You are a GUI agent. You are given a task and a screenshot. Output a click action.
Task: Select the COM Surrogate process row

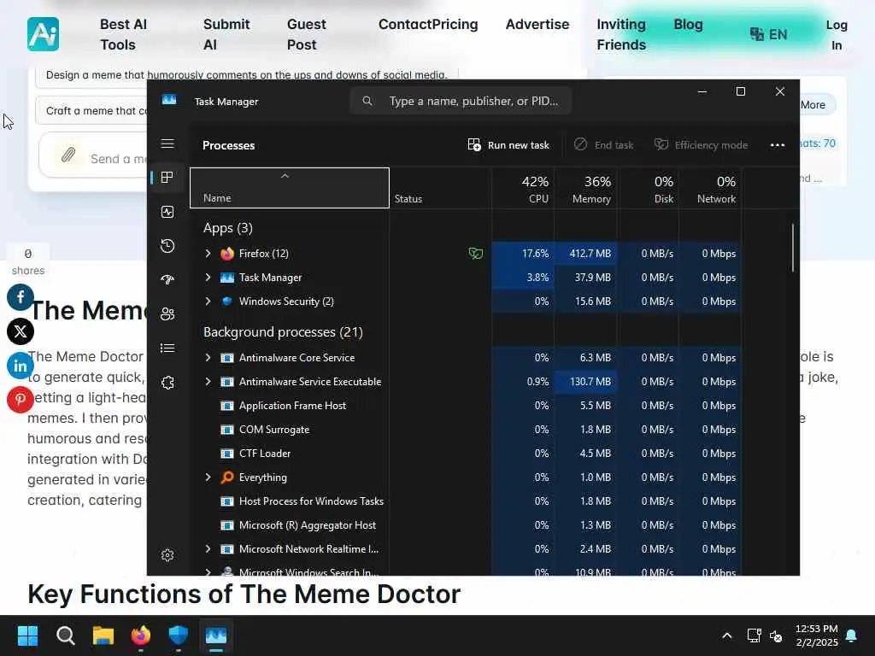pyautogui.click(x=465, y=430)
